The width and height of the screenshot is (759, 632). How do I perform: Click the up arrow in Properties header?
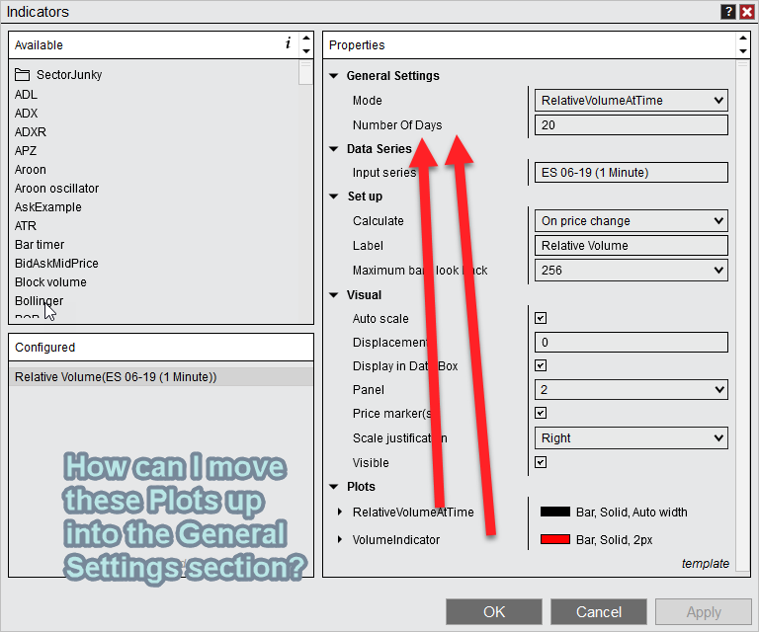click(x=743, y=38)
